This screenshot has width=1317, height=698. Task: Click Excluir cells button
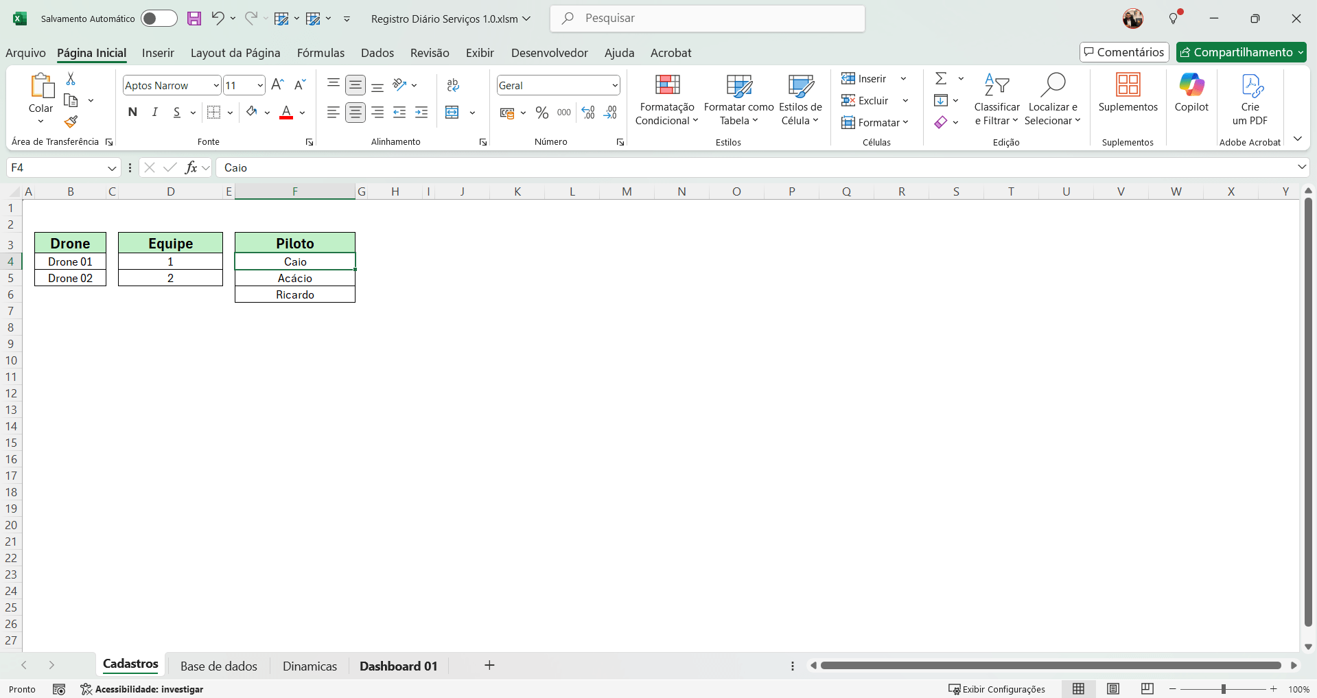click(x=865, y=100)
